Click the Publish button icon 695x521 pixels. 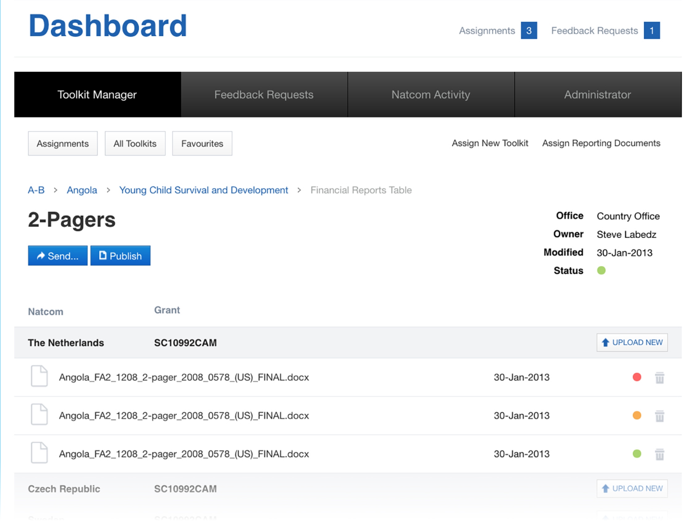(104, 256)
